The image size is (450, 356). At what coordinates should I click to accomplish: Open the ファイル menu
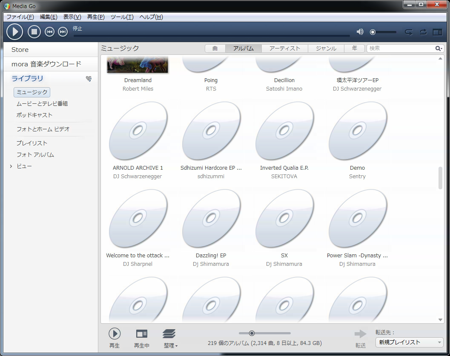(x=20, y=17)
